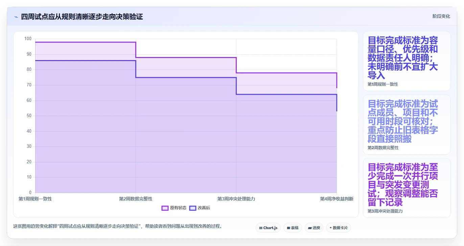Click the chart description text below the chart
Image resolution: width=464 pixels, height=246 pixels.
coord(117,226)
